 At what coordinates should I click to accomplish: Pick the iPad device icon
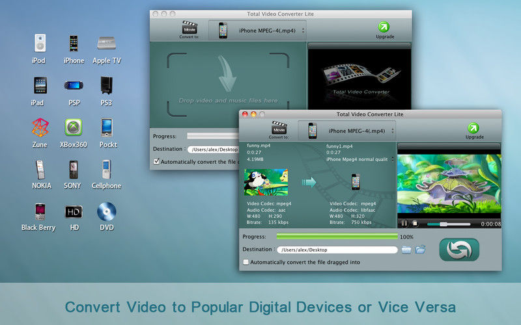pos(40,85)
